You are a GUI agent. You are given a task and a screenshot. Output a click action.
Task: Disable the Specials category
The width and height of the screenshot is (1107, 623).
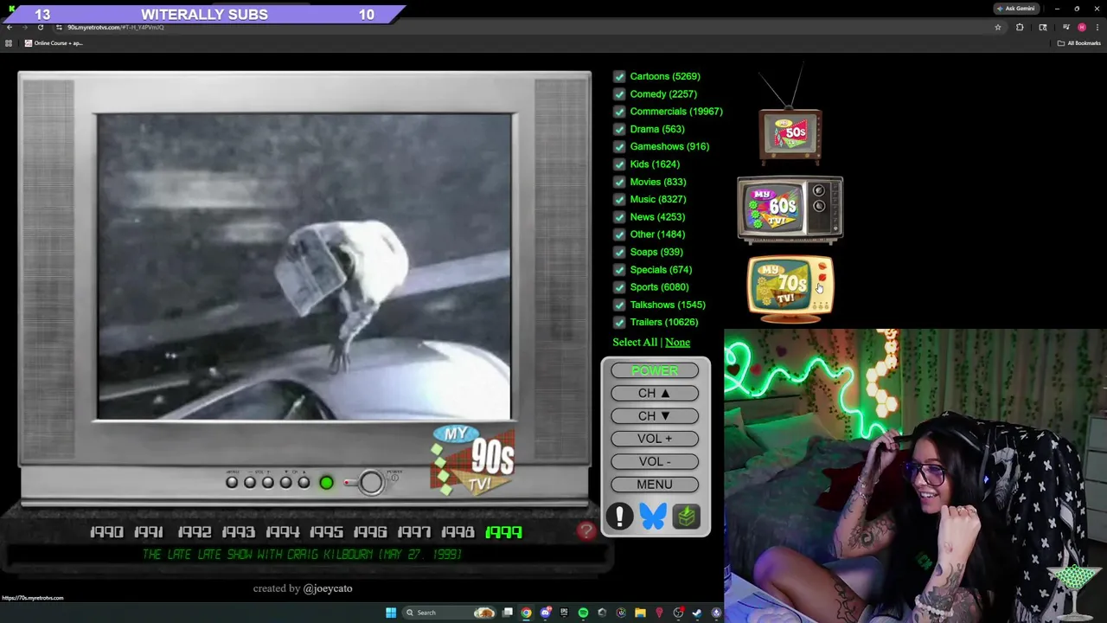click(619, 270)
